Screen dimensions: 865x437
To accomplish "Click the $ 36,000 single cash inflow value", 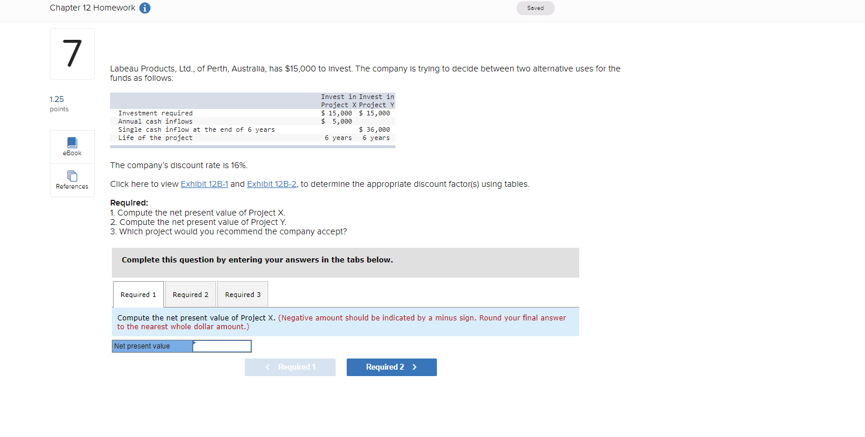I will click(374, 129).
